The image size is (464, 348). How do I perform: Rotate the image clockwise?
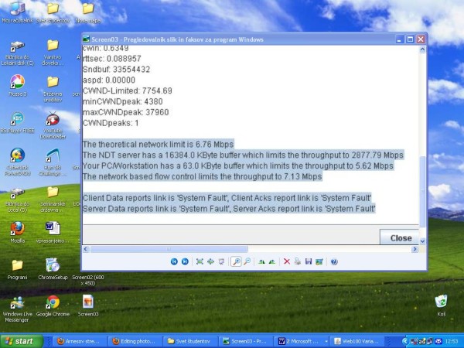click(261, 261)
